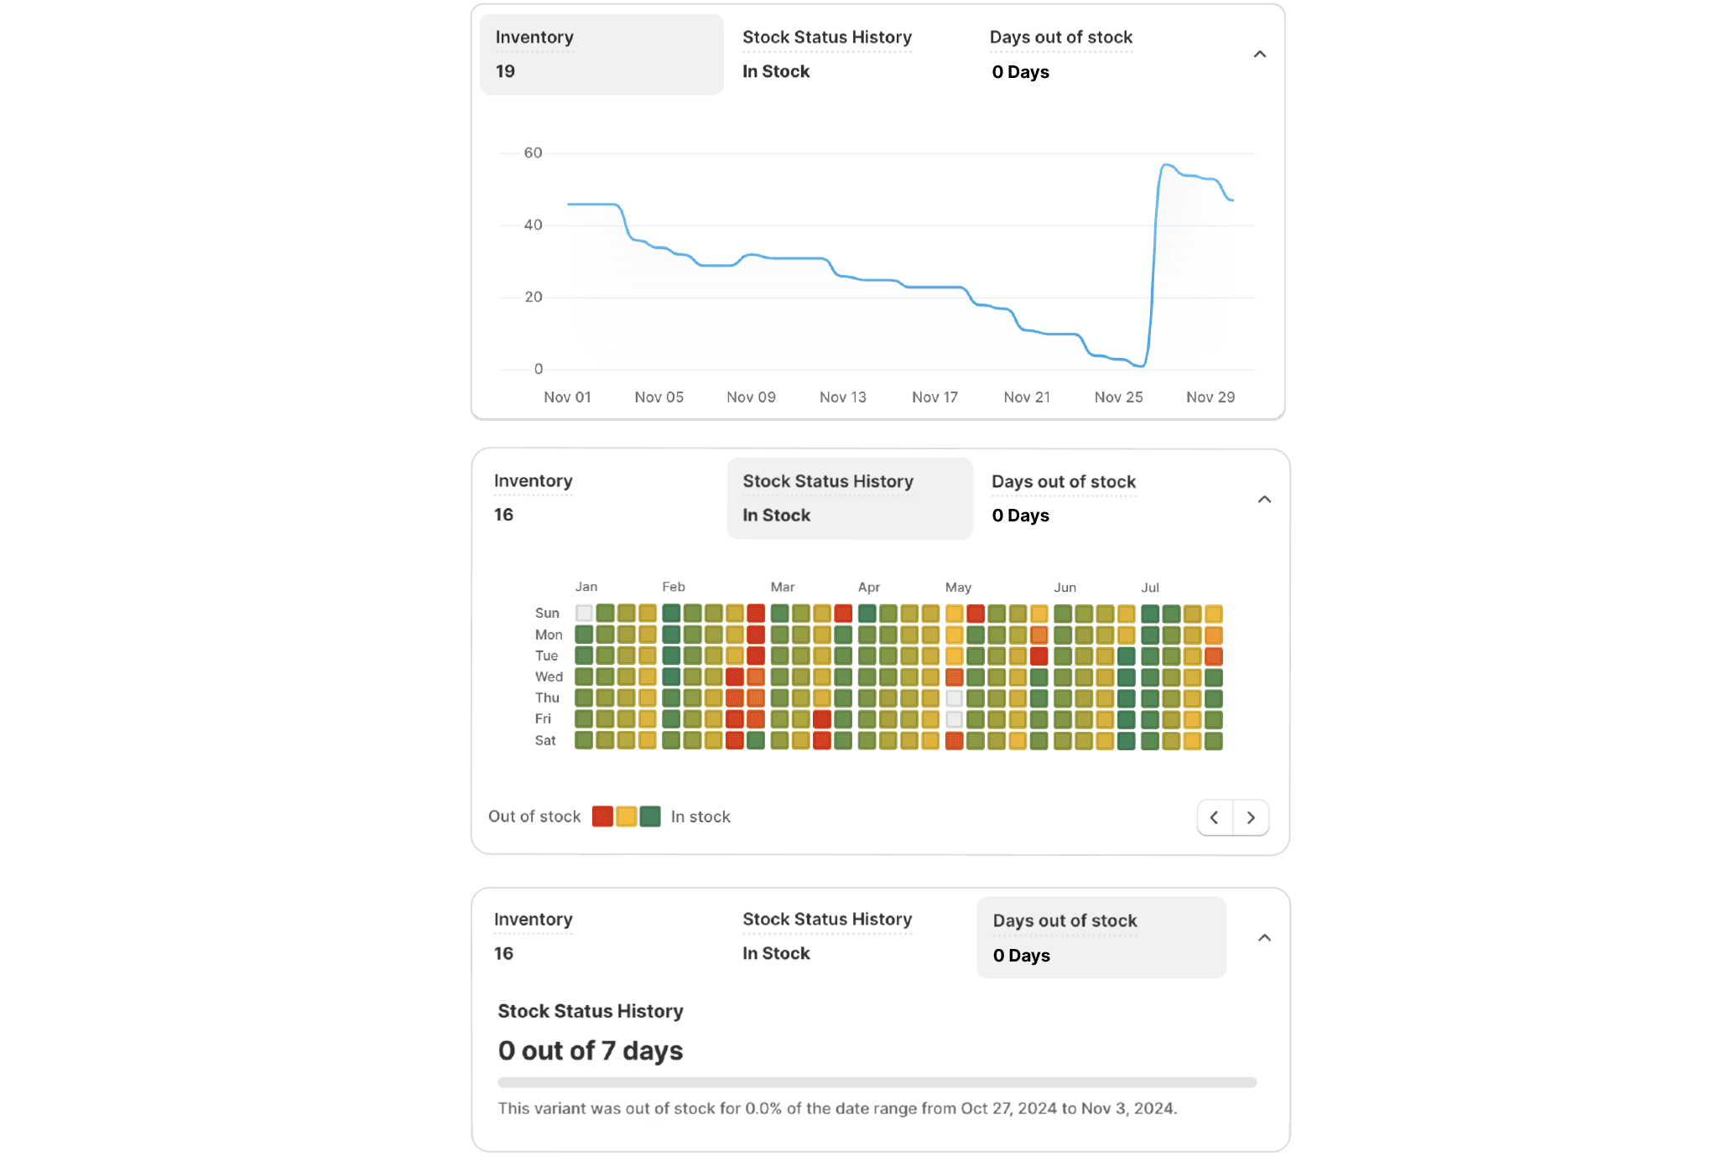Screen dimensions: 1718x1156
Task: Go to previous heatmap period arrow
Action: (1215, 817)
